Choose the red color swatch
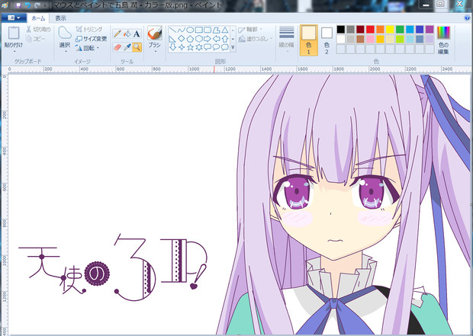 click(x=371, y=29)
